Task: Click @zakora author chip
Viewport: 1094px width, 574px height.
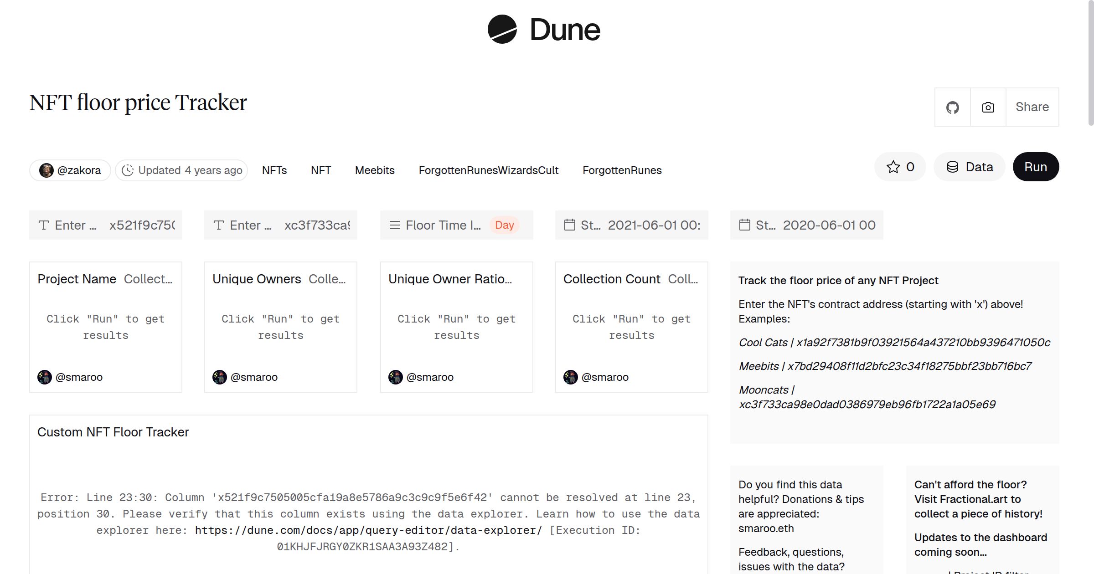Action: coord(70,170)
